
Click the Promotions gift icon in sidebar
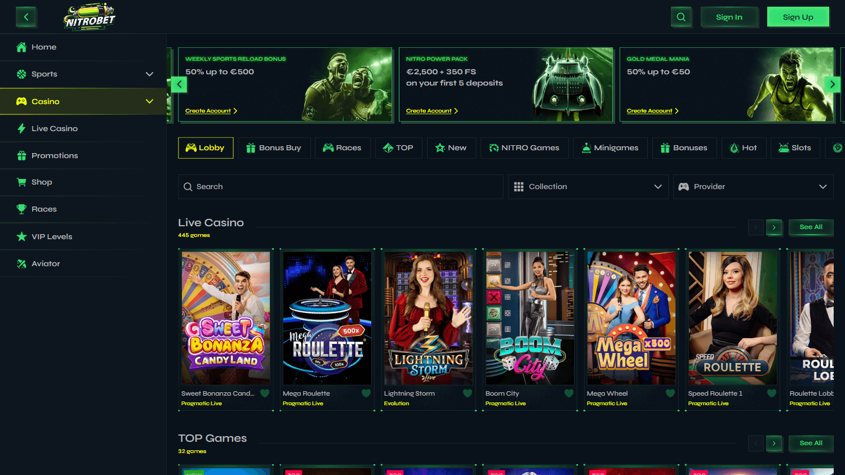coord(23,155)
